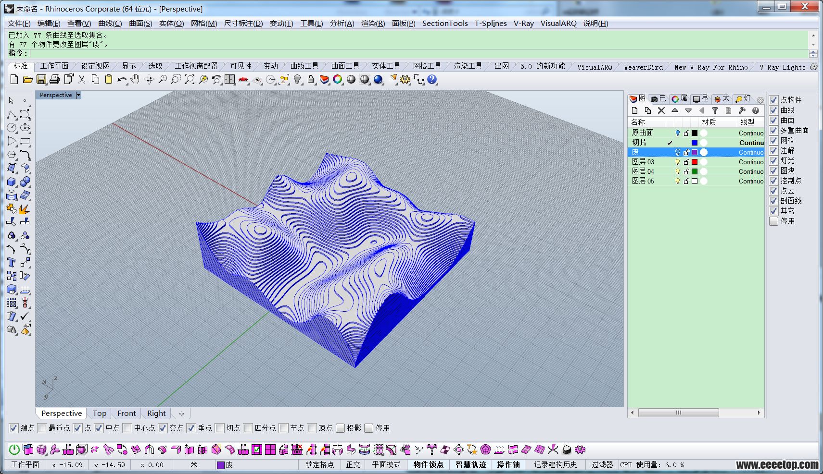Change blue color swatch of layer 切片

point(695,143)
